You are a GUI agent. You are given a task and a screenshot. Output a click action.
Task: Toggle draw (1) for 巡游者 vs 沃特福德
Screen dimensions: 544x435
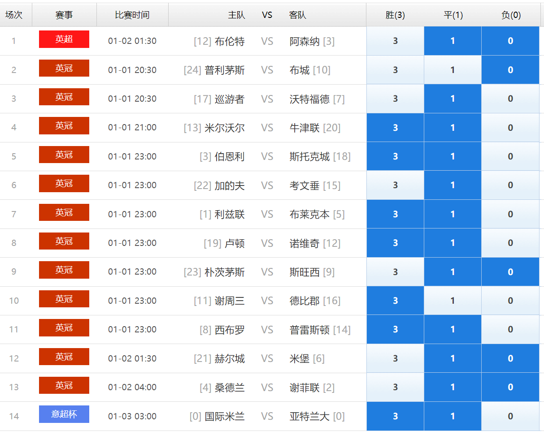[453, 99]
